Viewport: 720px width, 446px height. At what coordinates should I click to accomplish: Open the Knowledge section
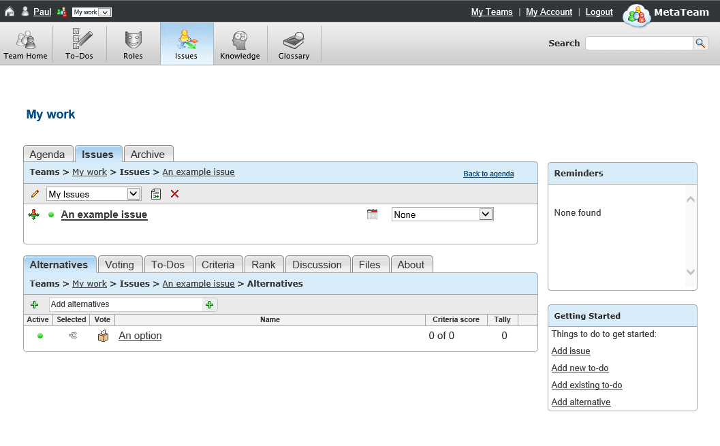(x=240, y=44)
